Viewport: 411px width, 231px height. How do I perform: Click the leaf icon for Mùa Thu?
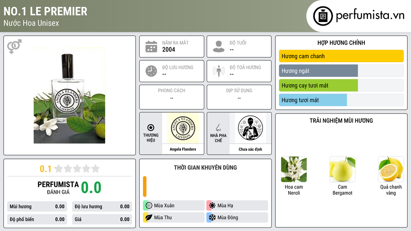tap(149, 217)
